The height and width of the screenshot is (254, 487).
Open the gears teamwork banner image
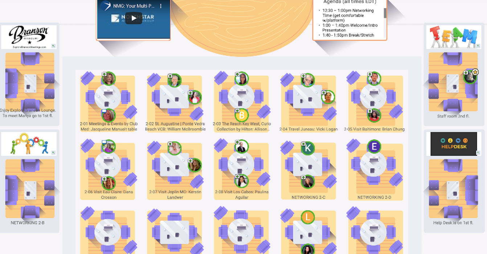pyautogui.click(x=29, y=144)
